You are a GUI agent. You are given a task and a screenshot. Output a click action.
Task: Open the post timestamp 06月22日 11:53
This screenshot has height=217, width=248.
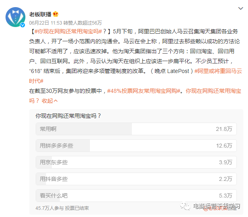tap(46, 23)
